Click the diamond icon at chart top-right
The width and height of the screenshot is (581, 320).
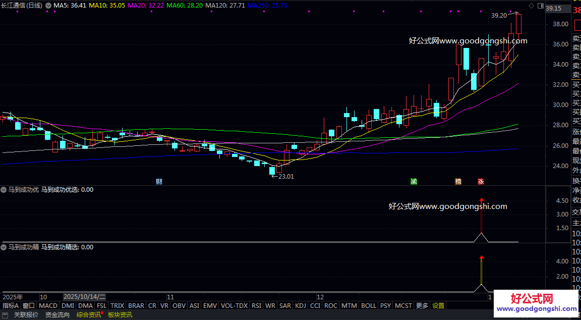tap(531, 6)
